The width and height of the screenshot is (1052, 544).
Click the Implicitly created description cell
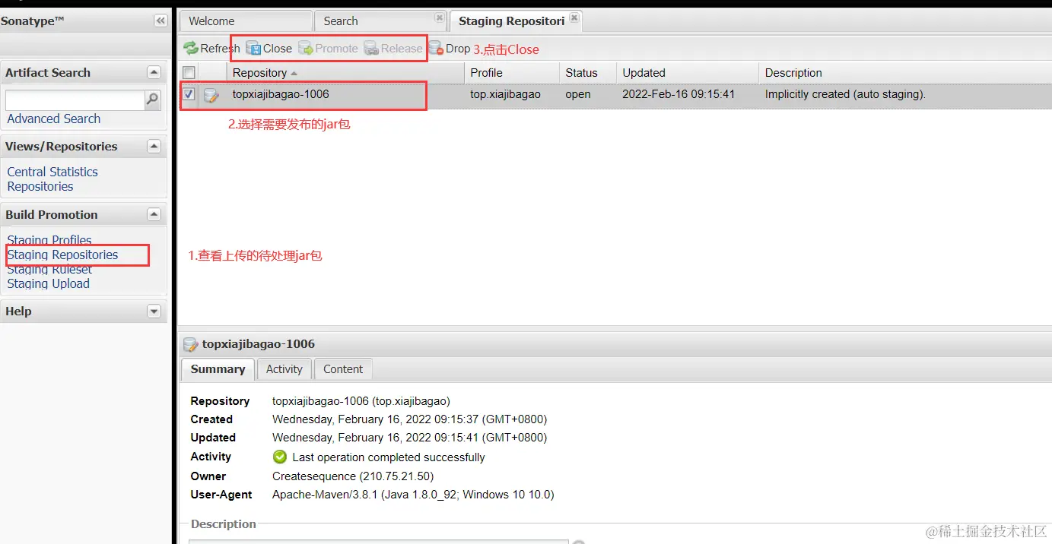[x=845, y=94]
